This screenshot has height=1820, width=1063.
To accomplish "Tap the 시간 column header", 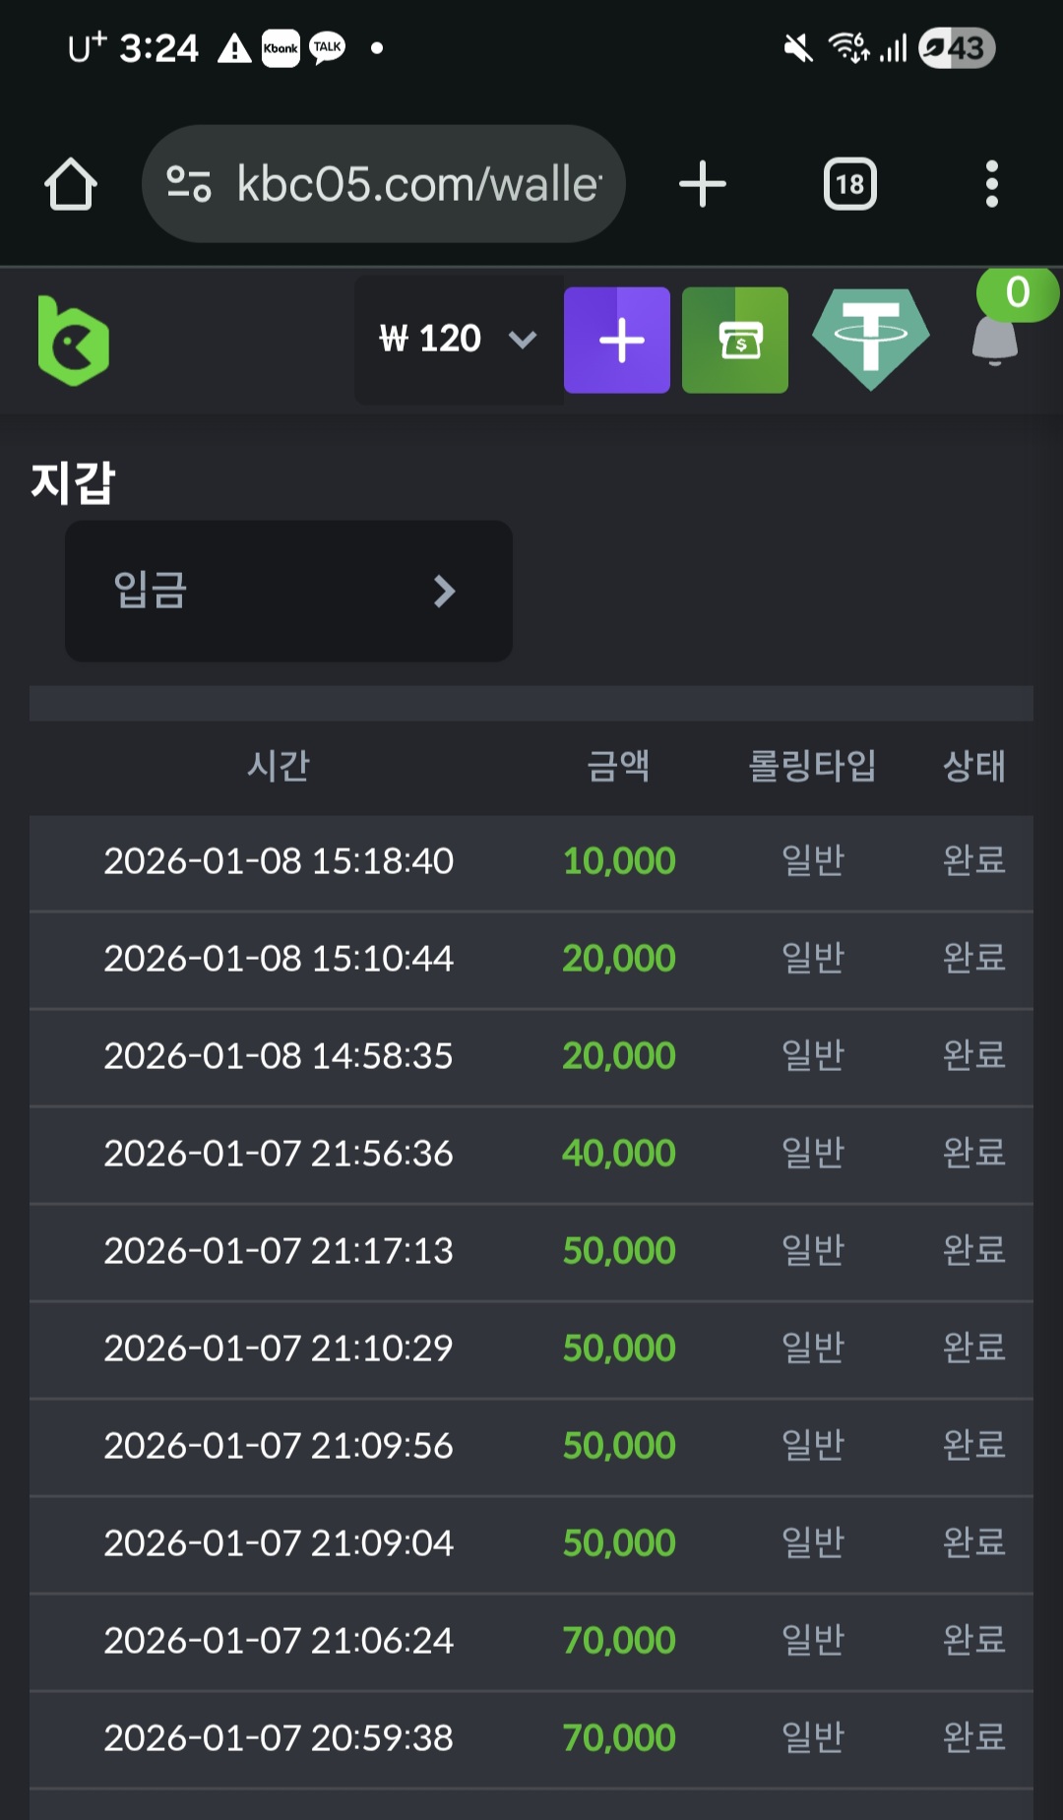I will click(279, 766).
